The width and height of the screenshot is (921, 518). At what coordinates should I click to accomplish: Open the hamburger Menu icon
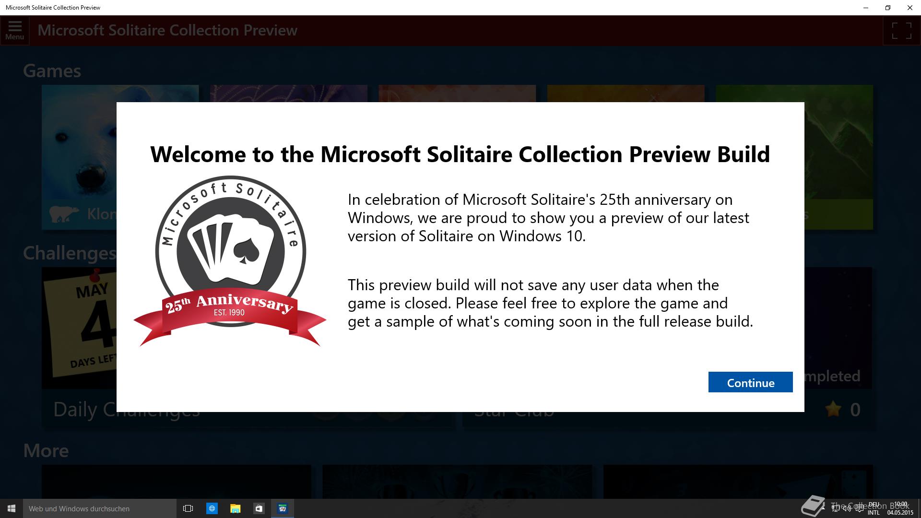(15, 30)
